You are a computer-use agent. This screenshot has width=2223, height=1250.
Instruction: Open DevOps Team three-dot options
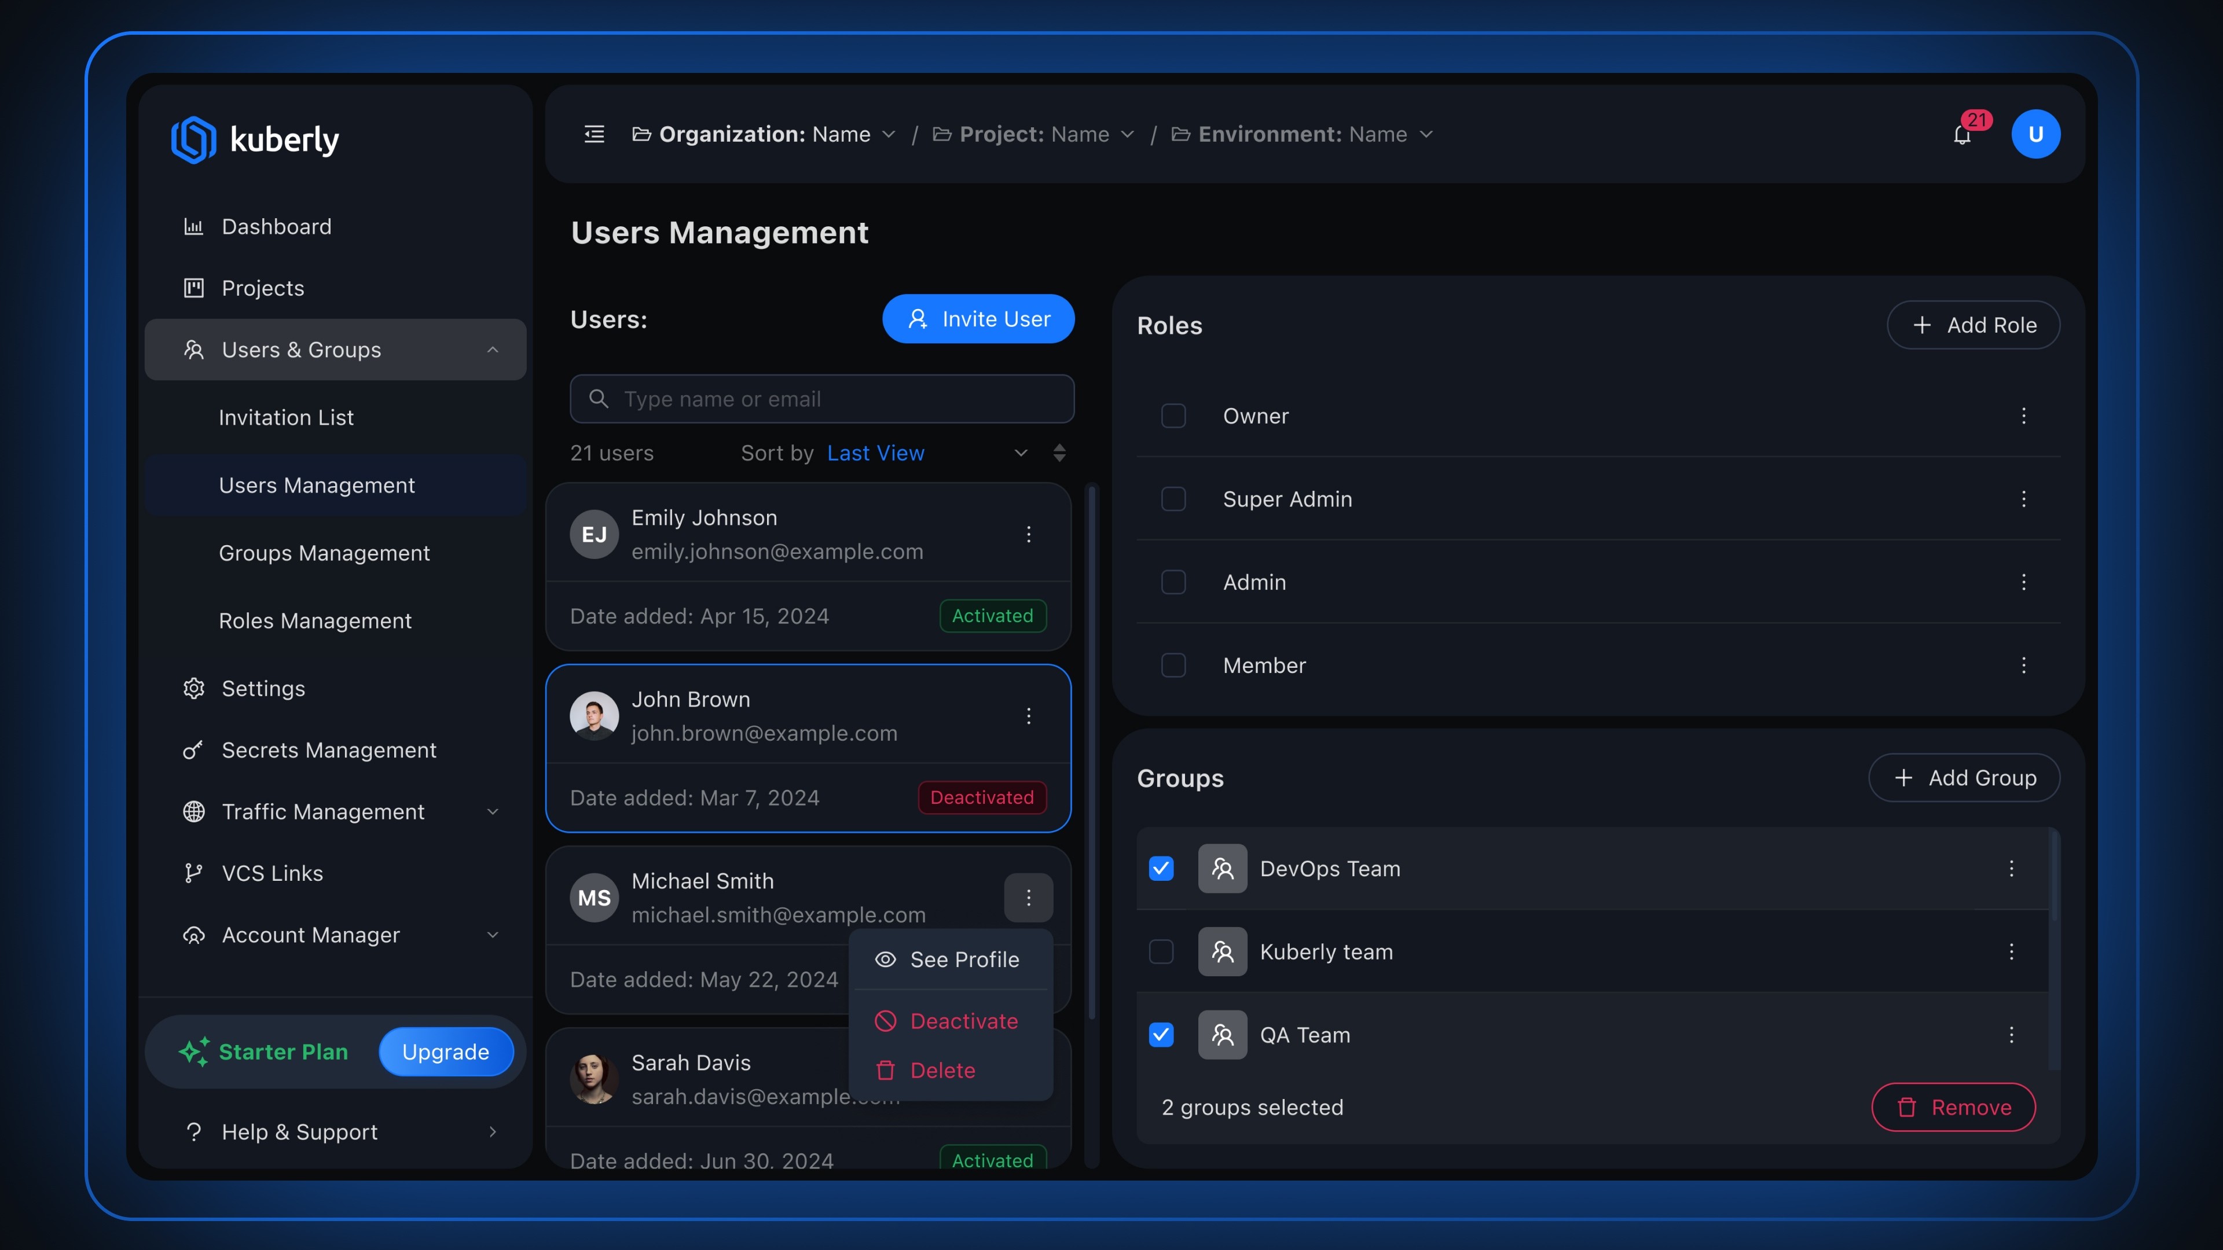click(2011, 869)
